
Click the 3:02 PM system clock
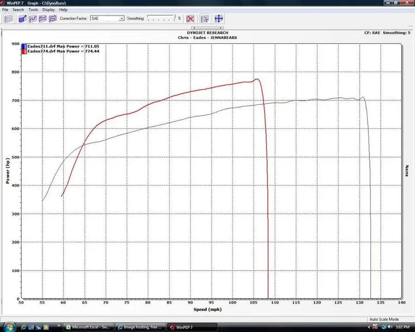coord(403,327)
